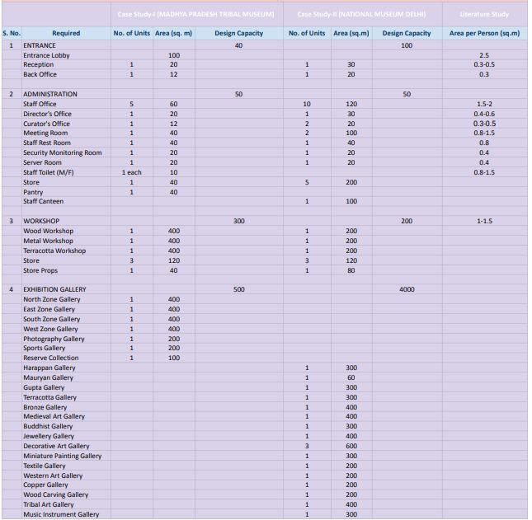532x520 pixels.
Task: Click the '600' area for Decorative Art Gallery
Action: tap(351, 446)
